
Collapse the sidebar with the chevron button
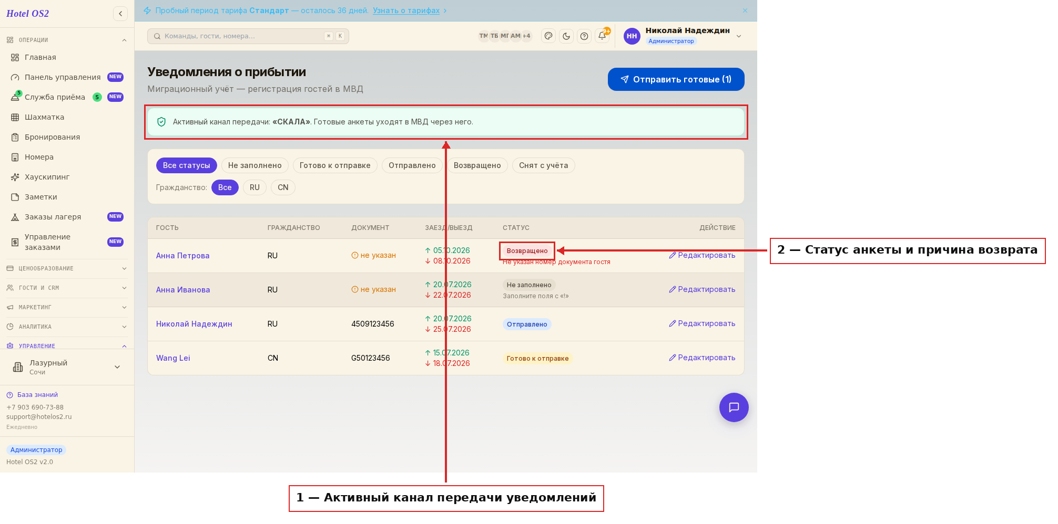pyautogui.click(x=120, y=14)
